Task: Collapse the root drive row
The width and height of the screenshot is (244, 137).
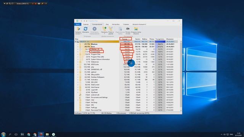Action: coord(75,41)
